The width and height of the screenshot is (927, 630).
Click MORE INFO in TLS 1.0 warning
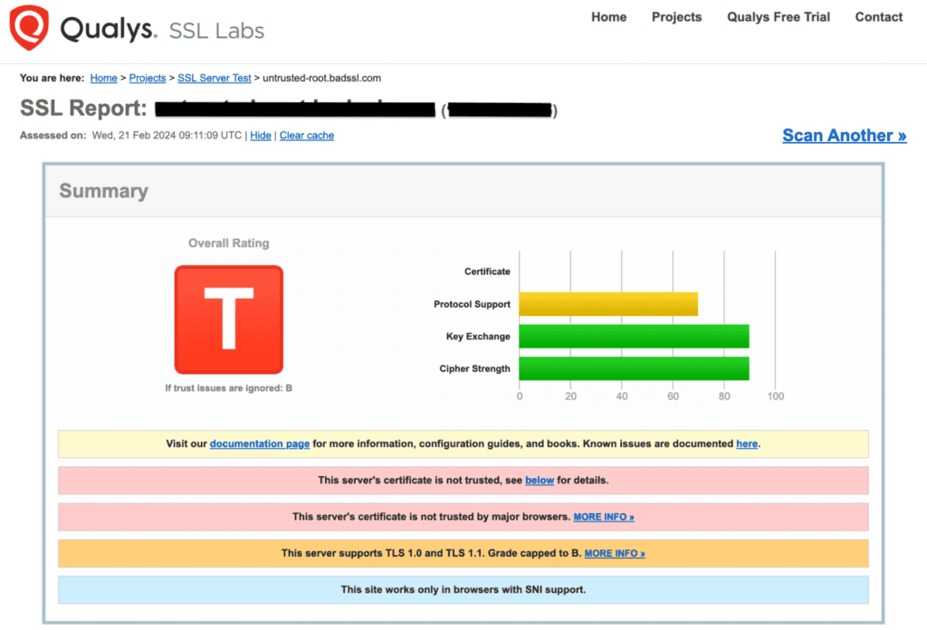(x=615, y=554)
